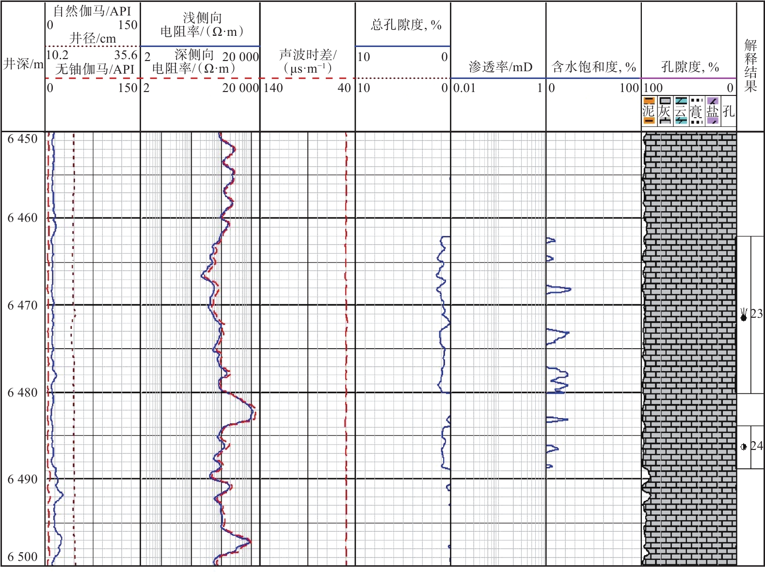Click the gray 灰 (limestone) lithology legend icon
This screenshot has width=765, height=573.
(665, 111)
